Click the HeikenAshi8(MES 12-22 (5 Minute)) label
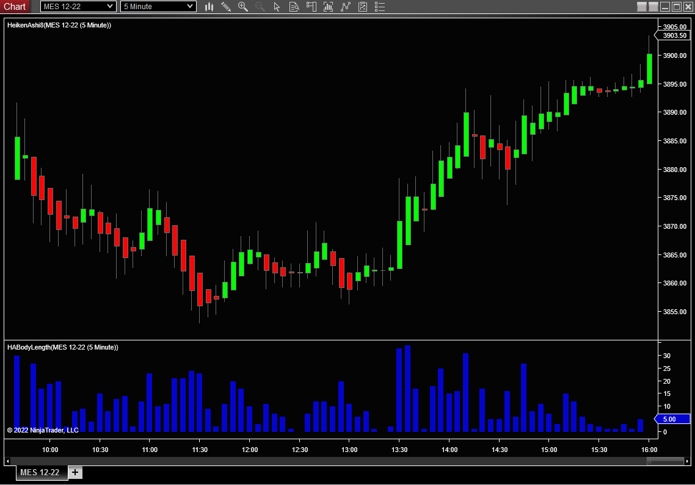This screenshot has height=485, width=695. [x=59, y=25]
